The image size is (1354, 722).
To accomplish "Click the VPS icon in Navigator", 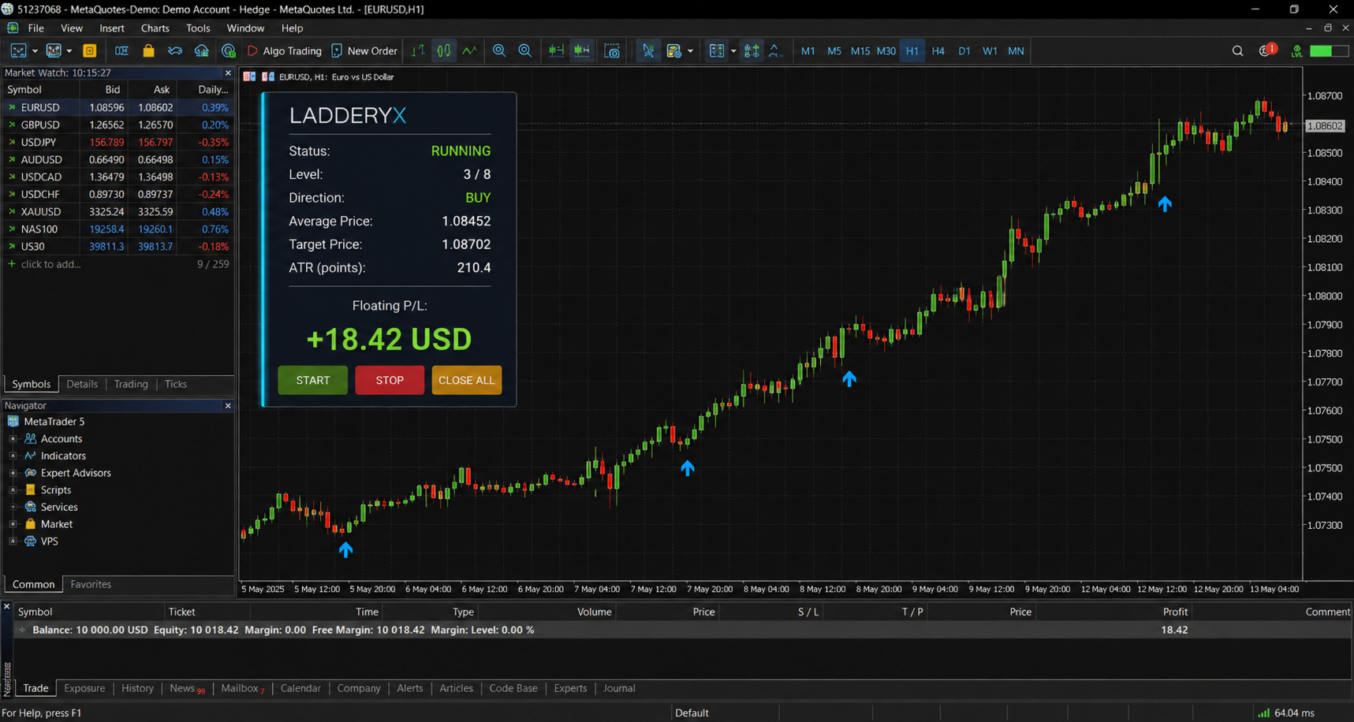I will click(x=30, y=541).
